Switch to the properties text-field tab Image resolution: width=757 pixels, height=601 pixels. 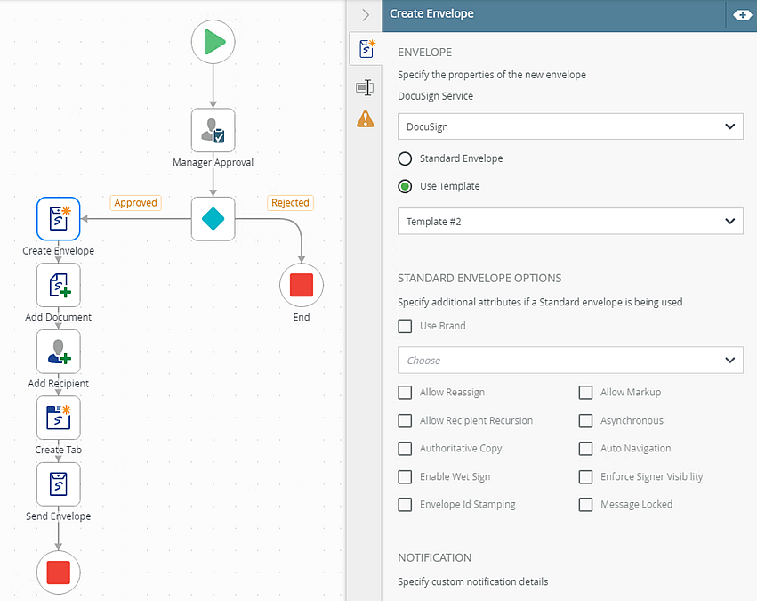[x=365, y=86]
